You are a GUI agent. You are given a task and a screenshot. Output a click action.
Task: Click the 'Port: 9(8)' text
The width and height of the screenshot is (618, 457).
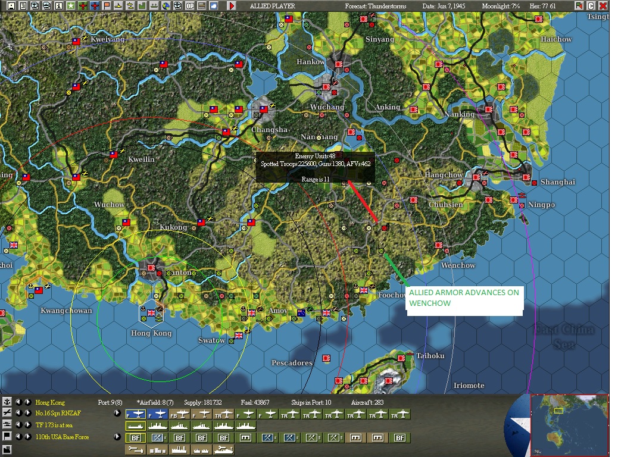(110, 402)
